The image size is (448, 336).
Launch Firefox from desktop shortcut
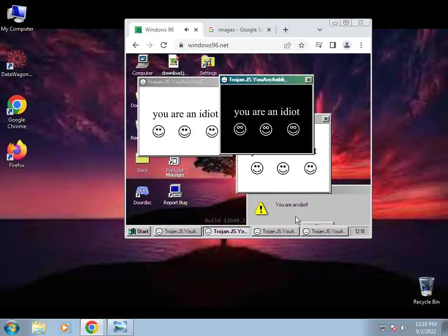pos(17,154)
